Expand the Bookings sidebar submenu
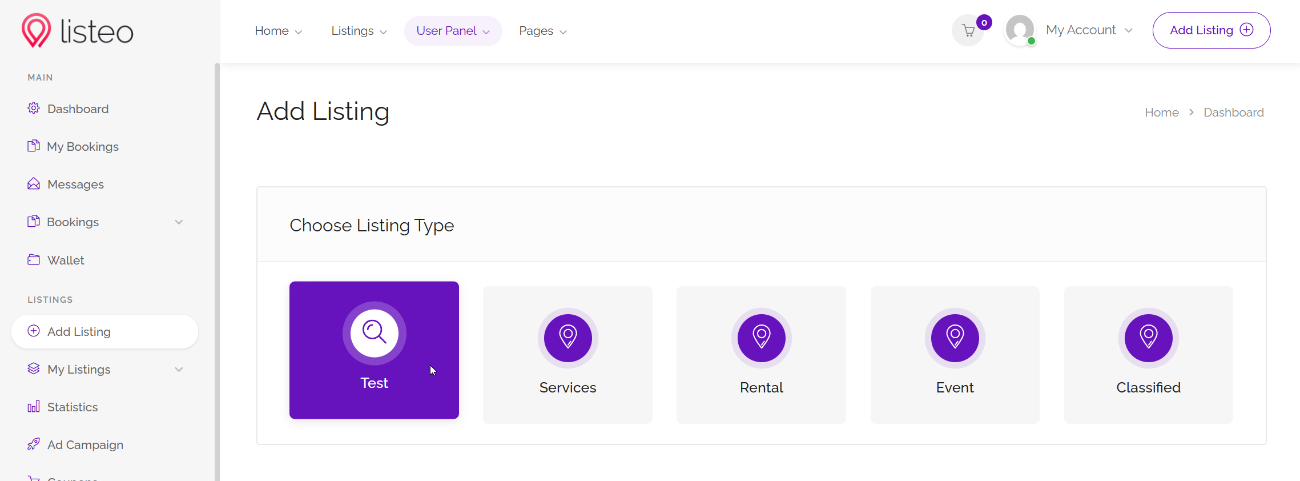 179,222
